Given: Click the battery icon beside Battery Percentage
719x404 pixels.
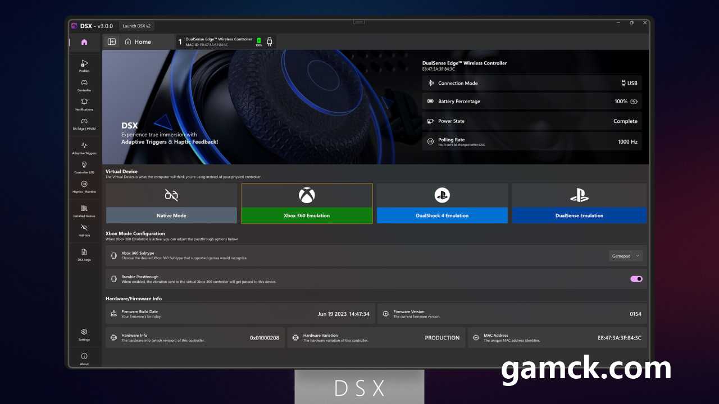Looking at the screenshot, I should click(x=431, y=102).
